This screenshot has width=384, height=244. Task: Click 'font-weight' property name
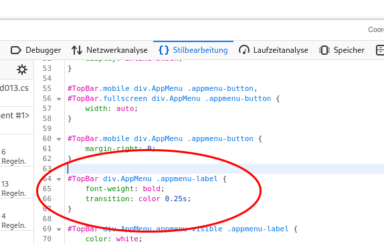coord(110,189)
